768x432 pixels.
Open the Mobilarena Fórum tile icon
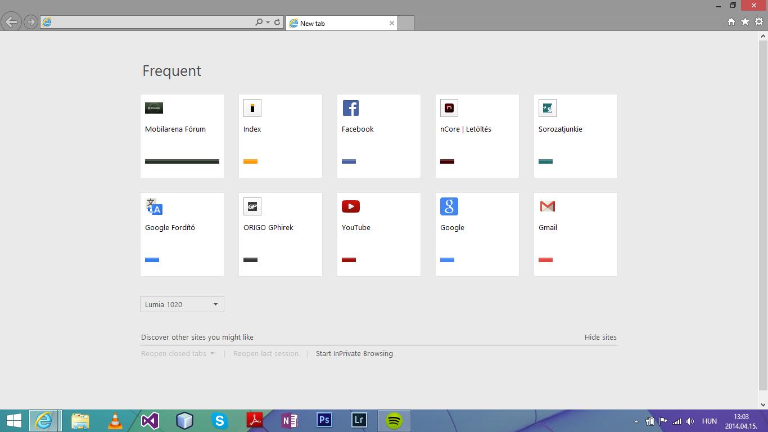click(x=154, y=108)
